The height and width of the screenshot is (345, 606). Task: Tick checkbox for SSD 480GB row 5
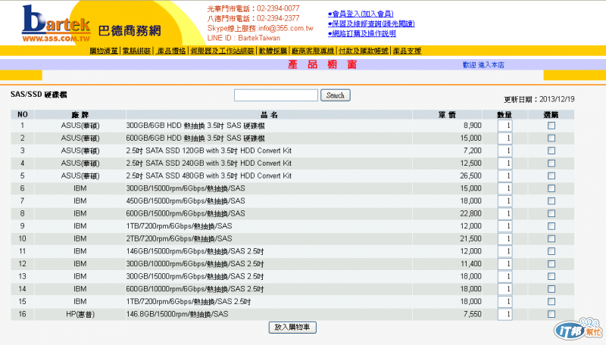(551, 176)
